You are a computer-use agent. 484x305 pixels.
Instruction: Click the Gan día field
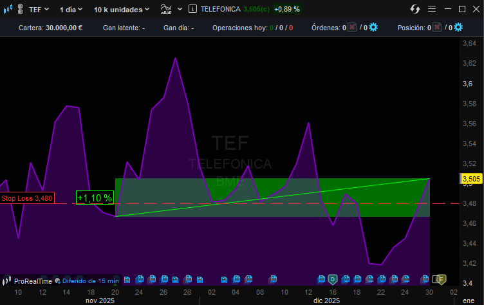pyautogui.click(x=178, y=28)
